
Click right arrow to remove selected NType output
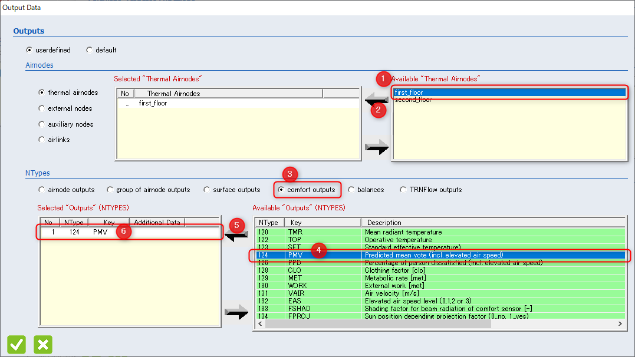click(236, 312)
